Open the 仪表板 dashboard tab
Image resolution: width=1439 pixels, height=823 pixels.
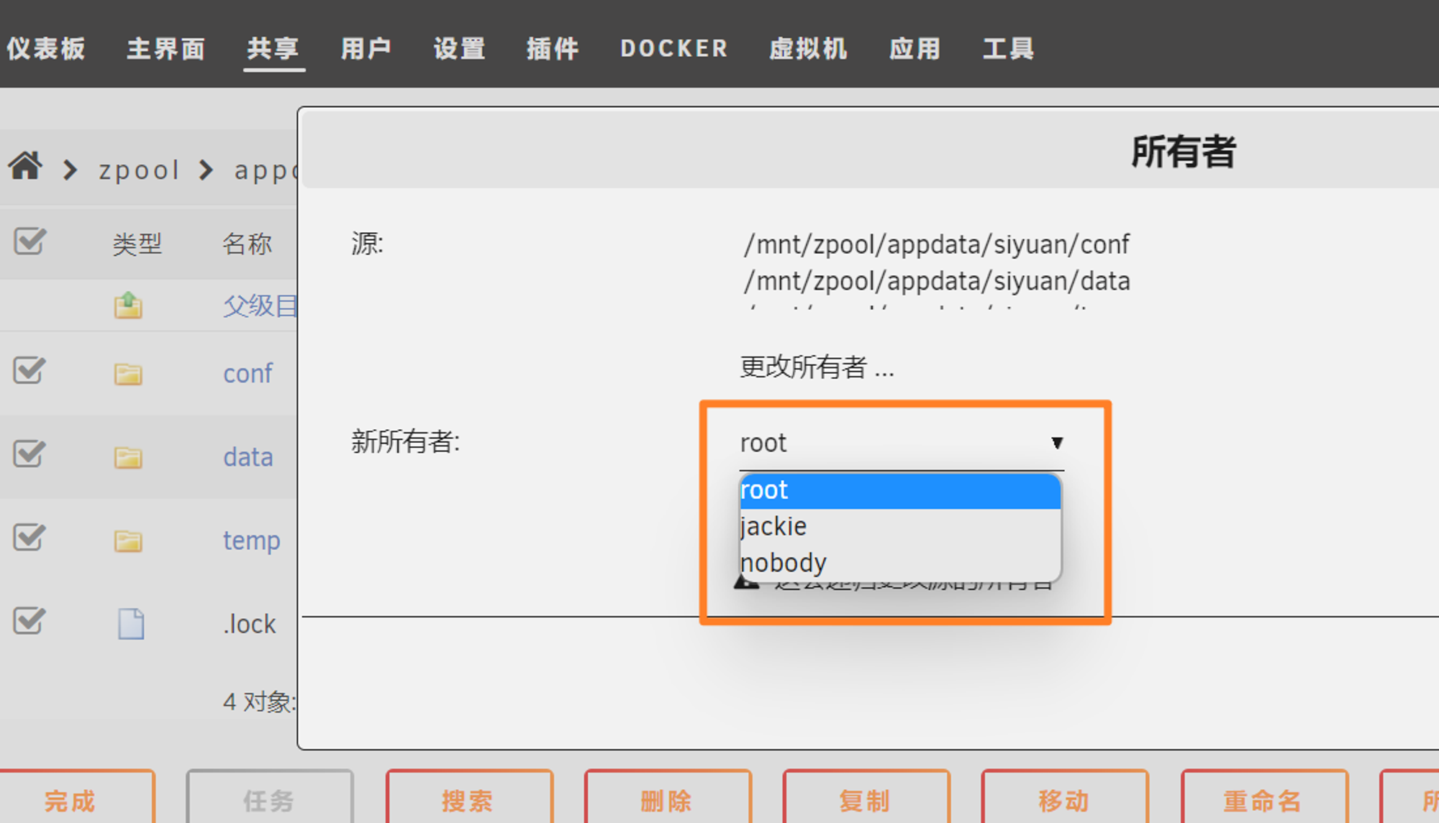46,48
